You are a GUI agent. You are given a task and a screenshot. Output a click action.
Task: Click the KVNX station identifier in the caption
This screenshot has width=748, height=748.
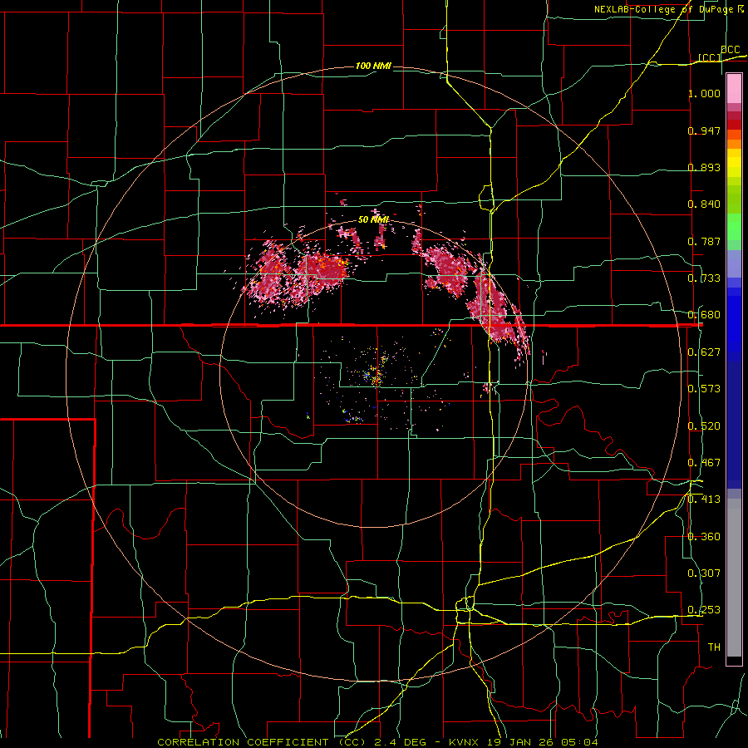pos(465,742)
